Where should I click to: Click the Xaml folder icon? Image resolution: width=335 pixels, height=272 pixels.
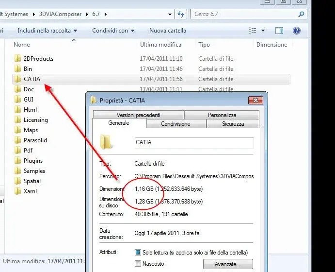tap(18, 191)
